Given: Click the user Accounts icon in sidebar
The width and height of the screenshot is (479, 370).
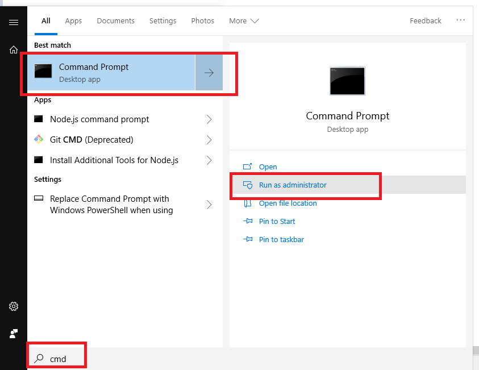Looking at the screenshot, I should (13, 334).
